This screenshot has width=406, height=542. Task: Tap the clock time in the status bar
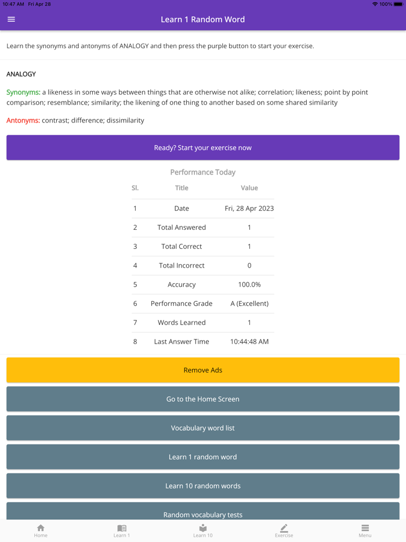pyautogui.click(x=14, y=3)
